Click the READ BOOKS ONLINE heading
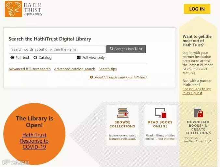This screenshot has width=220, height=167. [160, 124]
